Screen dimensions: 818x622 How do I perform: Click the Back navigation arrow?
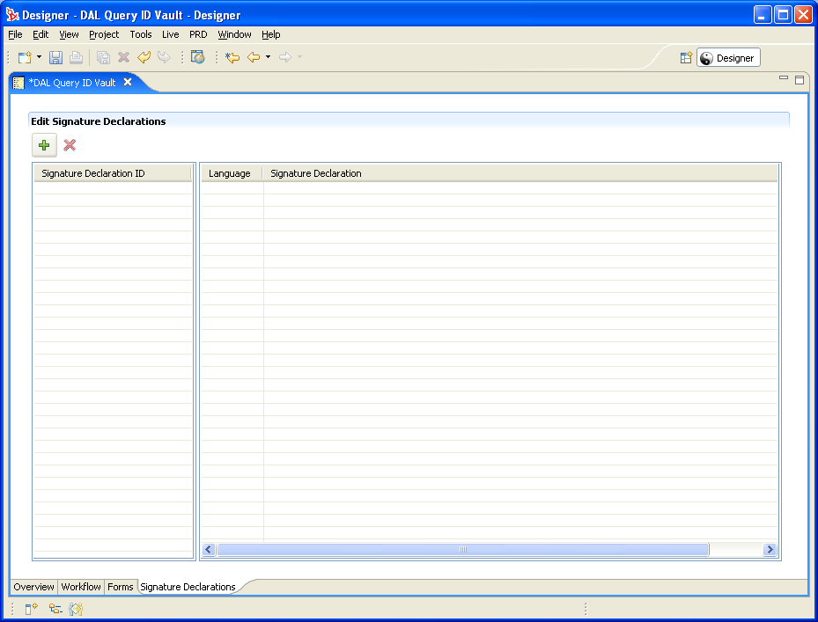(x=254, y=58)
